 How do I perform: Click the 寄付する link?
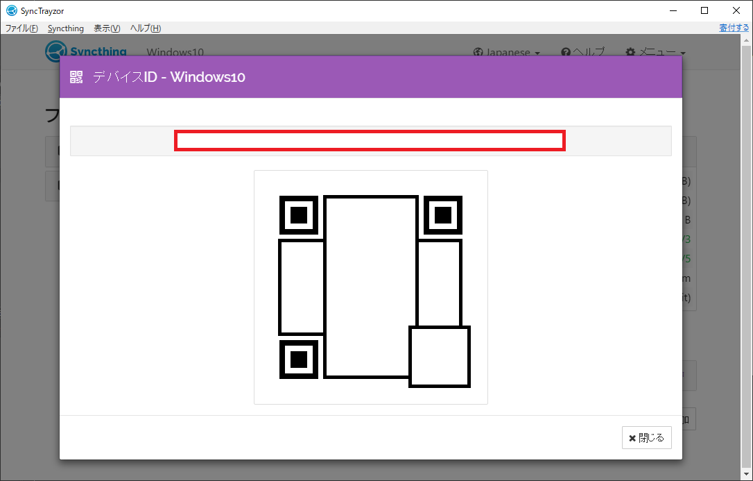[x=734, y=28]
